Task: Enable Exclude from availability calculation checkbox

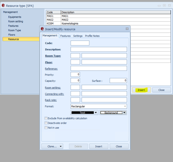Action: [x=46, y=118]
